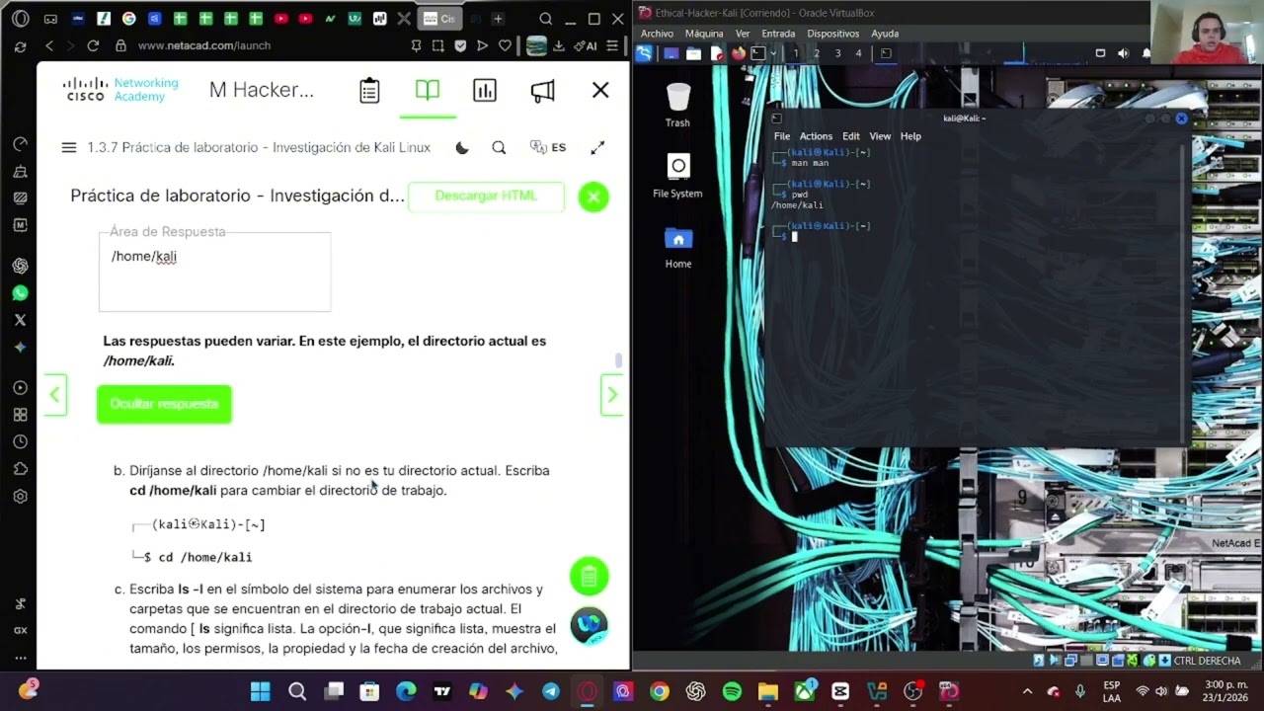Open sidebar settings gear icon
The height and width of the screenshot is (711, 1264).
[x=20, y=497]
